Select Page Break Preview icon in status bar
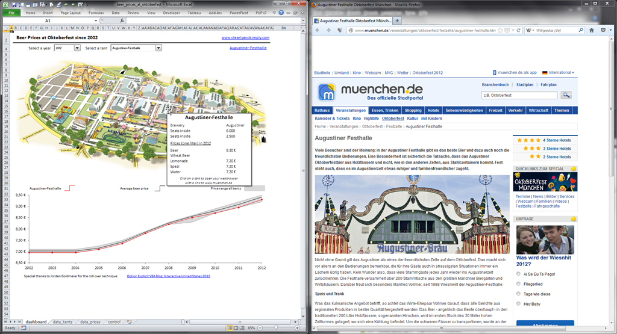The image size is (617, 334). tap(242, 328)
